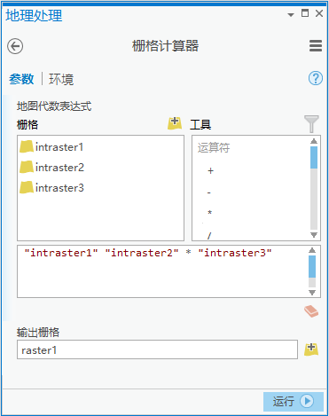Go back using the circled arrow icon

(x=15, y=46)
